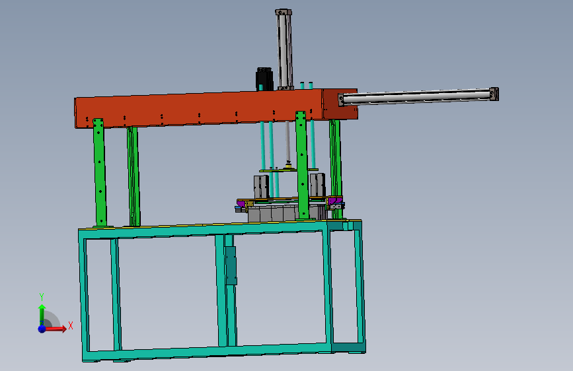The width and height of the screenshot is (573, 371).
Task: Select the leftmost green support column
Action: [x=100, y=172]
